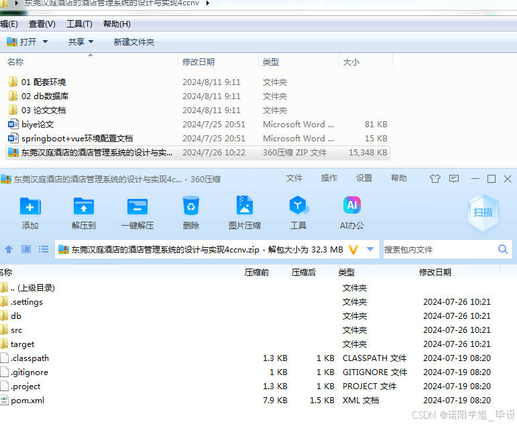Click the 一键解压 one-click extract icon
This screenshot has width=517, height=424.
click(x=137, y=206)
